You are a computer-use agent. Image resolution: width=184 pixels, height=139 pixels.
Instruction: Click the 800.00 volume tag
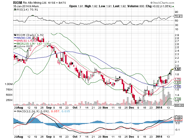pyautogui.click(x=179, y=105)
